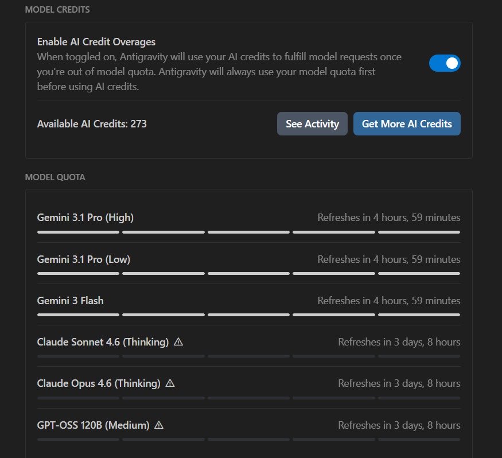Click Gemini 3.1 Pro (Low) refresh time text
The height and width of the screenshot is (458, 502).
(x=388, y=259)
